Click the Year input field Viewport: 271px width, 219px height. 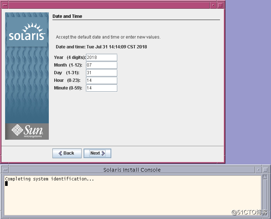102,57
